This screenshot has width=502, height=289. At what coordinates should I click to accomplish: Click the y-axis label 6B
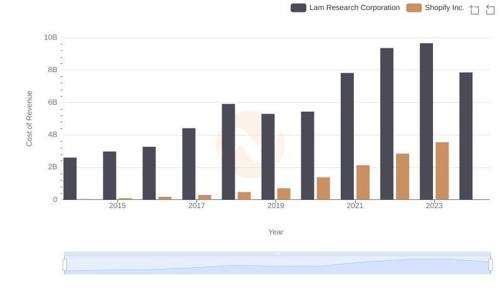53,102
